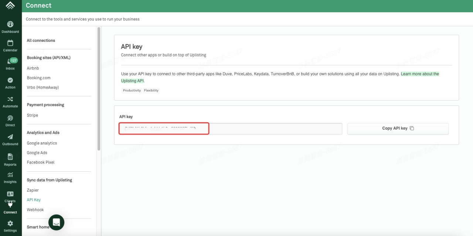This screenshot has width=473, height=236.
Task: Open the Dashboard from the sidebar
Action: (x=10, y=27)
